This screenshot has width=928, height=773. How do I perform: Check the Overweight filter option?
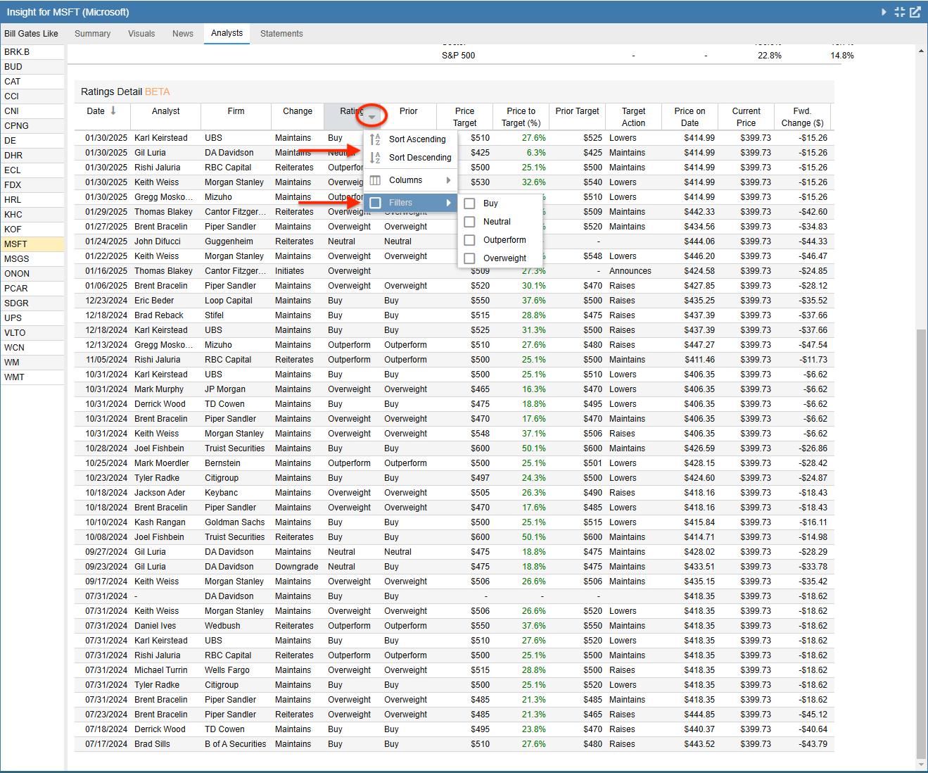pyautogui.click(x=469, y=258)
